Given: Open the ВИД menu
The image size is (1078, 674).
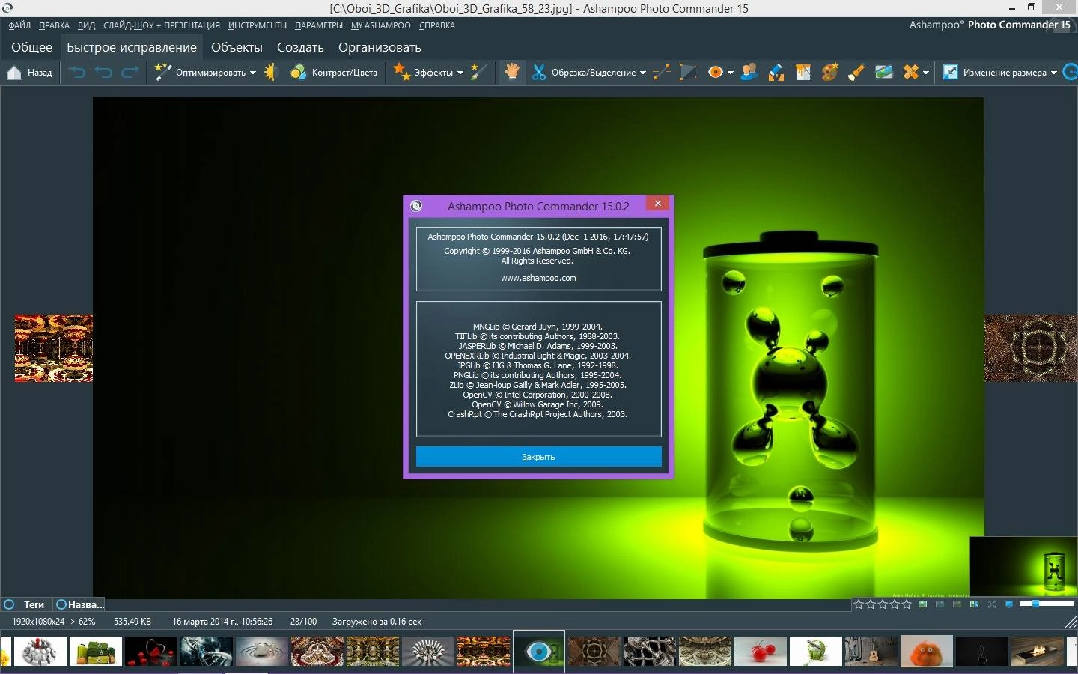Looking at the screenshot, I should [x=86, y=25].
